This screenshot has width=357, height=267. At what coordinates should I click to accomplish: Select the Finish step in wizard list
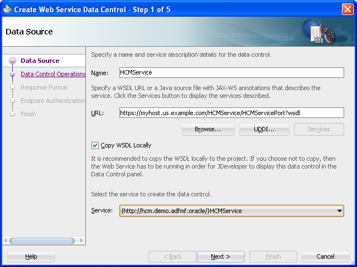(x=28, y=114)
